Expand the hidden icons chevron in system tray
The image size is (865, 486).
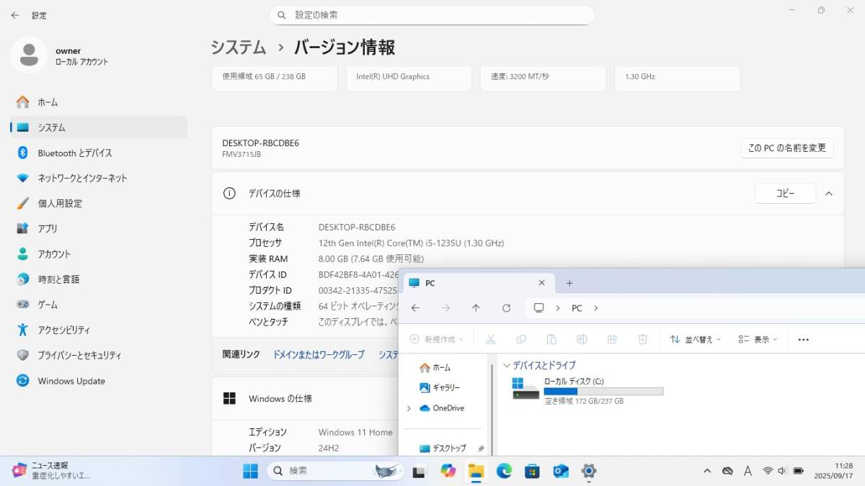(x=706, y=471)
